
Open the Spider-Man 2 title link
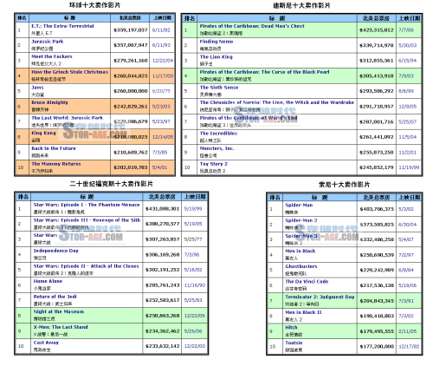301,220
